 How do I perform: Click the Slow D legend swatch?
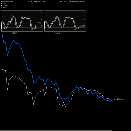pos(2,3)
